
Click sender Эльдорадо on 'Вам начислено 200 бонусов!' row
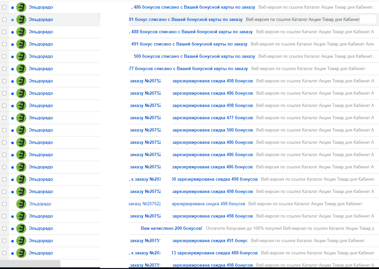(41, 228)
